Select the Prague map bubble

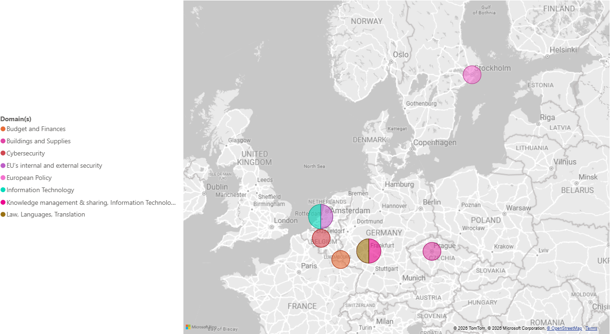pos(432,252)
